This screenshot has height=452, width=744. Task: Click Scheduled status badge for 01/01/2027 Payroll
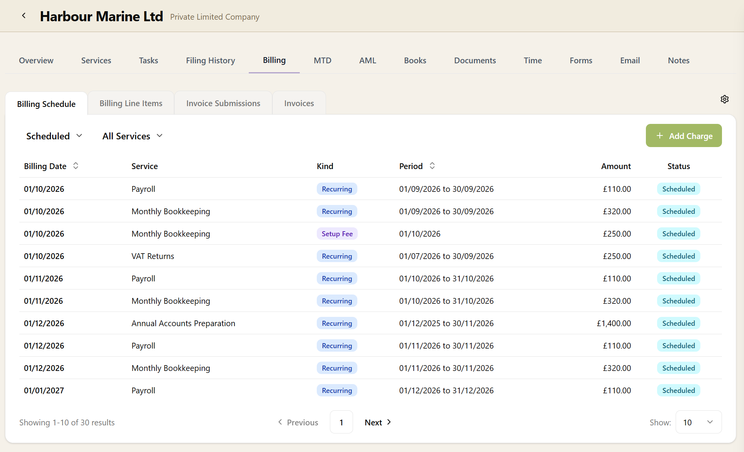coord(679,391)
